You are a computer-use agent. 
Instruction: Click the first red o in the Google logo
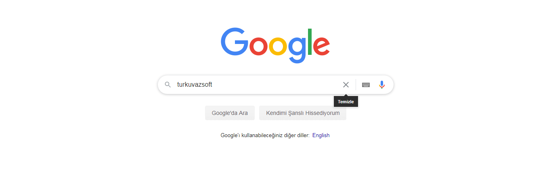[x=258, y=46]
